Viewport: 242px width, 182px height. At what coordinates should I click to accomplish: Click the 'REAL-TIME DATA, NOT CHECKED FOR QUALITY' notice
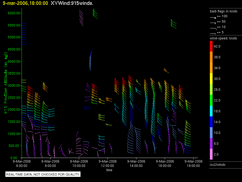coord(43,174)
